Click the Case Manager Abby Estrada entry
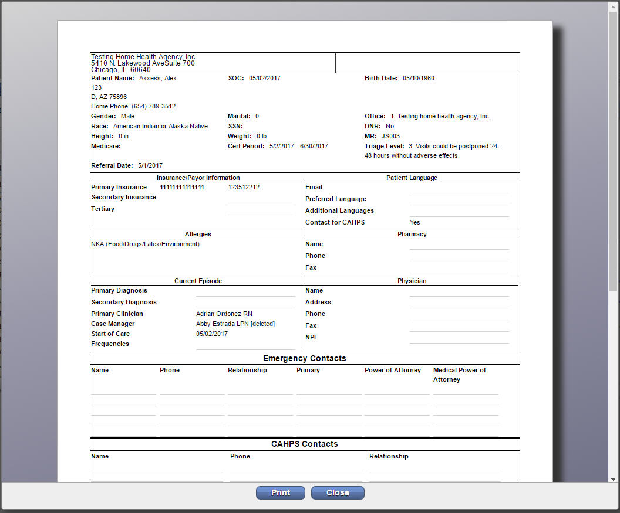Screen dimensions: 620x513 (x=235, y=324)
